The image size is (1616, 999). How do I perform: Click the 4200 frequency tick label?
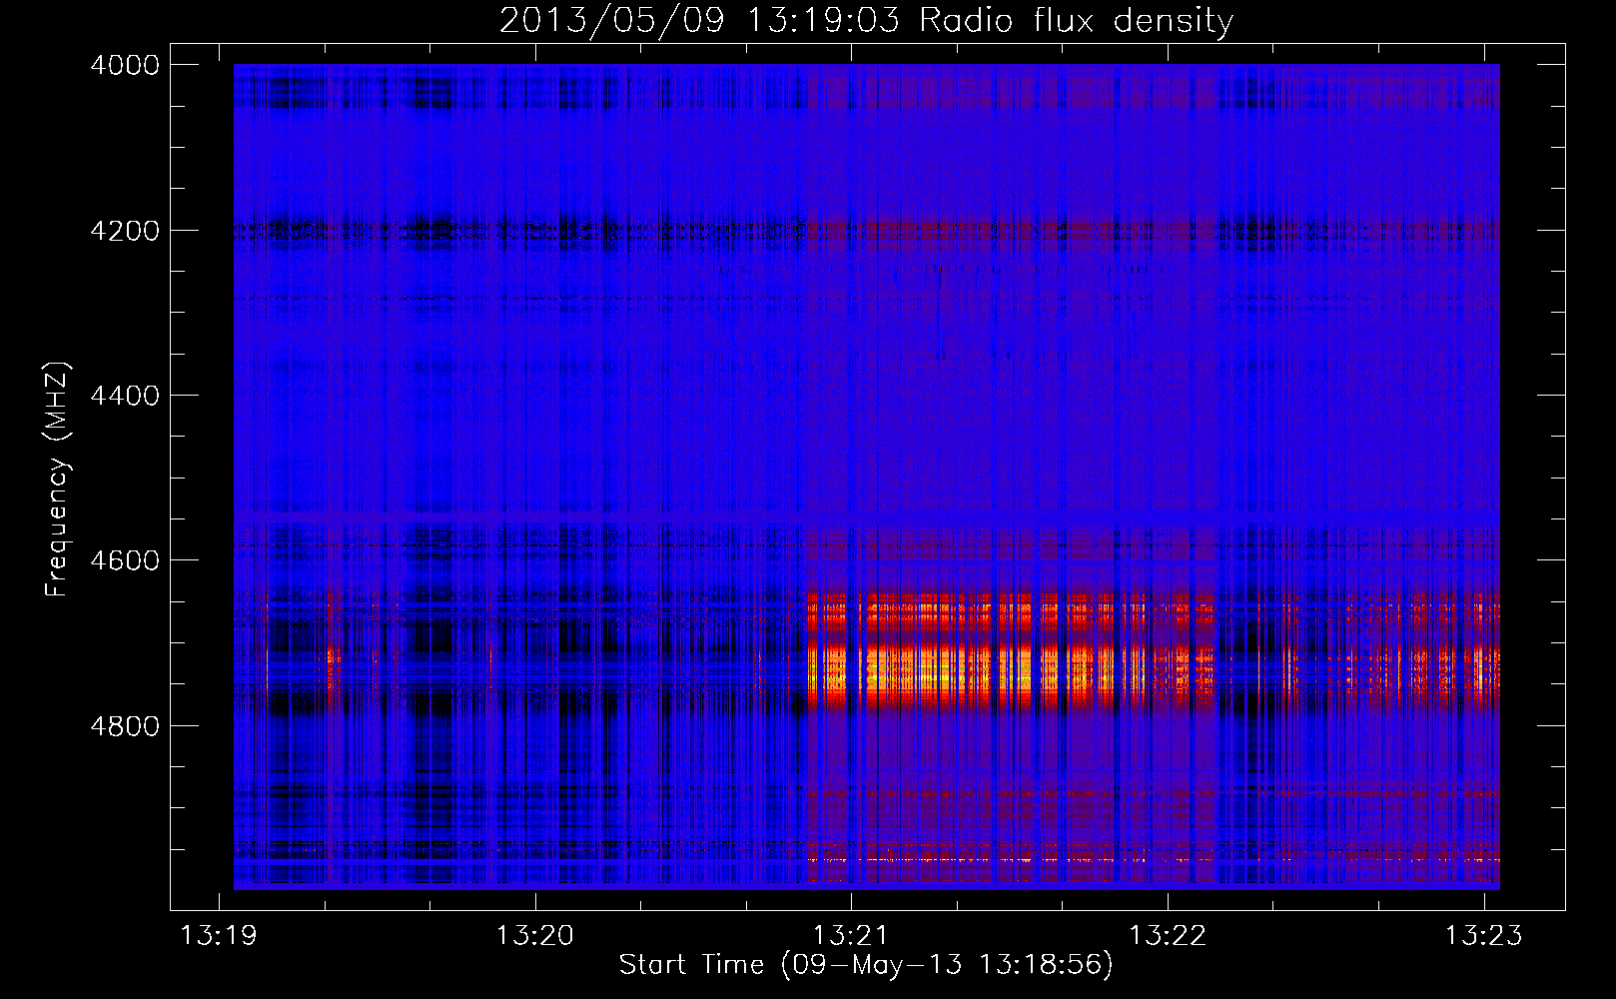pyautogui.click(x=125, y=231)
